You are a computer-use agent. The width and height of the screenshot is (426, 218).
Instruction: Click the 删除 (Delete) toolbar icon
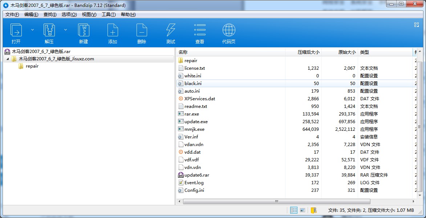[x=142, y=30]
